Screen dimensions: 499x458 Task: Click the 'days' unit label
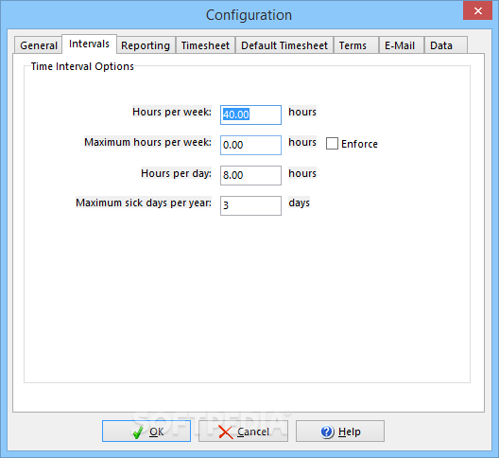coord(300,203)
